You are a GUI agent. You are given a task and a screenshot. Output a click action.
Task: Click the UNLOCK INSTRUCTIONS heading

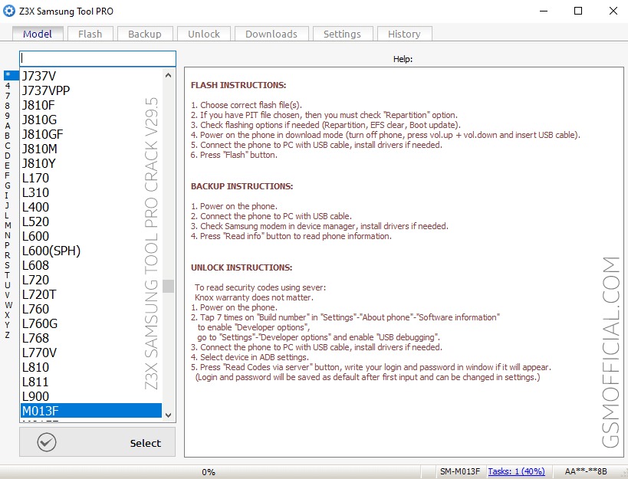tap(242, 267)
